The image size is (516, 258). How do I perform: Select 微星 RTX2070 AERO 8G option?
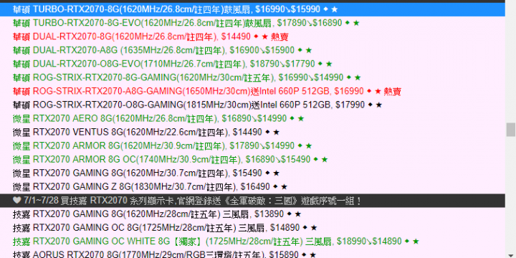[252, 118]
